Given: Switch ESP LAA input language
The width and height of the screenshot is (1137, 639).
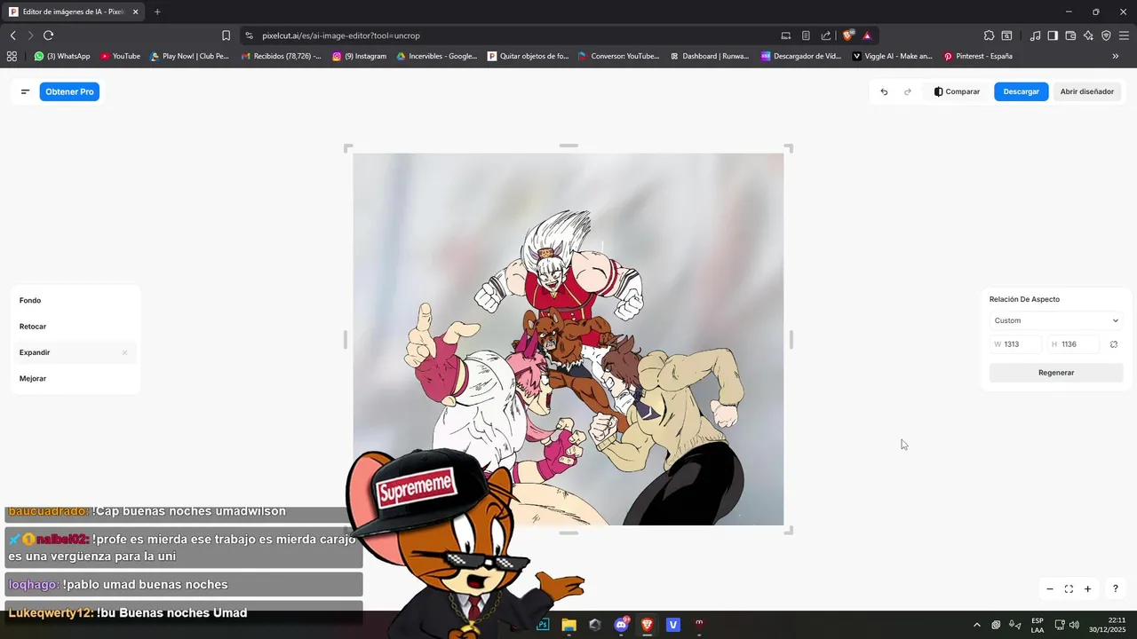Looking at the screenshot, I should (1038, 625).
